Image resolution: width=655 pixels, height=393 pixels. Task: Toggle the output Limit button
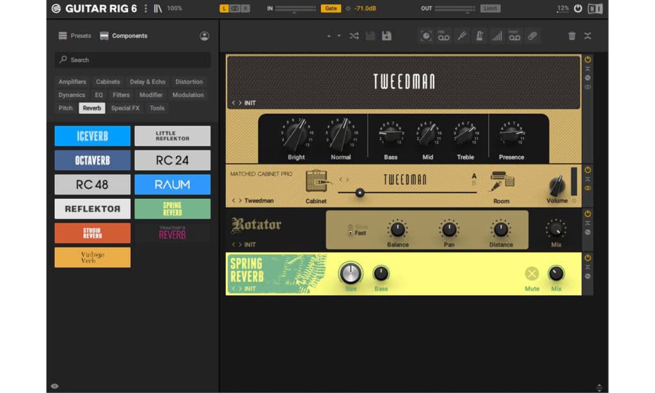click(491, 8)
